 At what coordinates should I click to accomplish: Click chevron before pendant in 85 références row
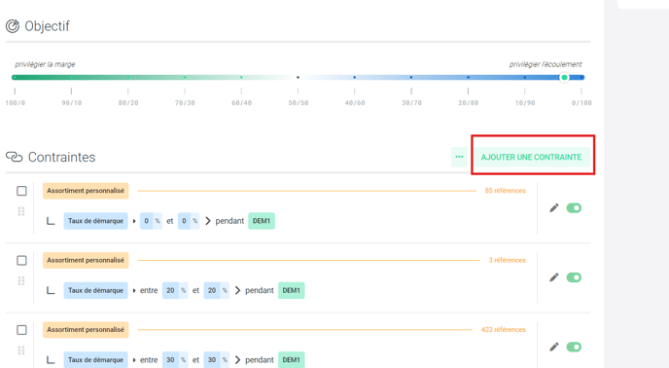pyautogui.click(x=208, y=221)
